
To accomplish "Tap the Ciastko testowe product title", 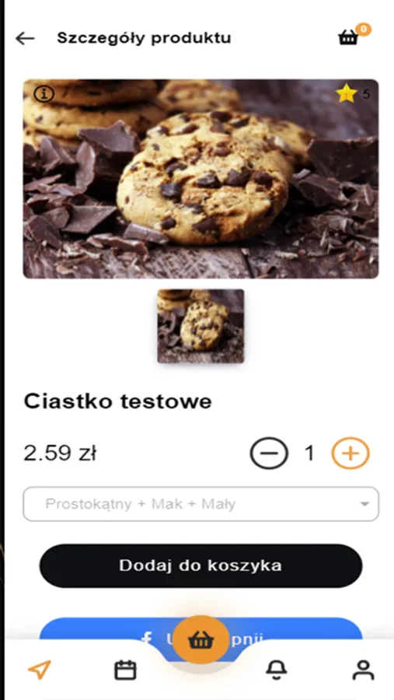I will 118,401.
